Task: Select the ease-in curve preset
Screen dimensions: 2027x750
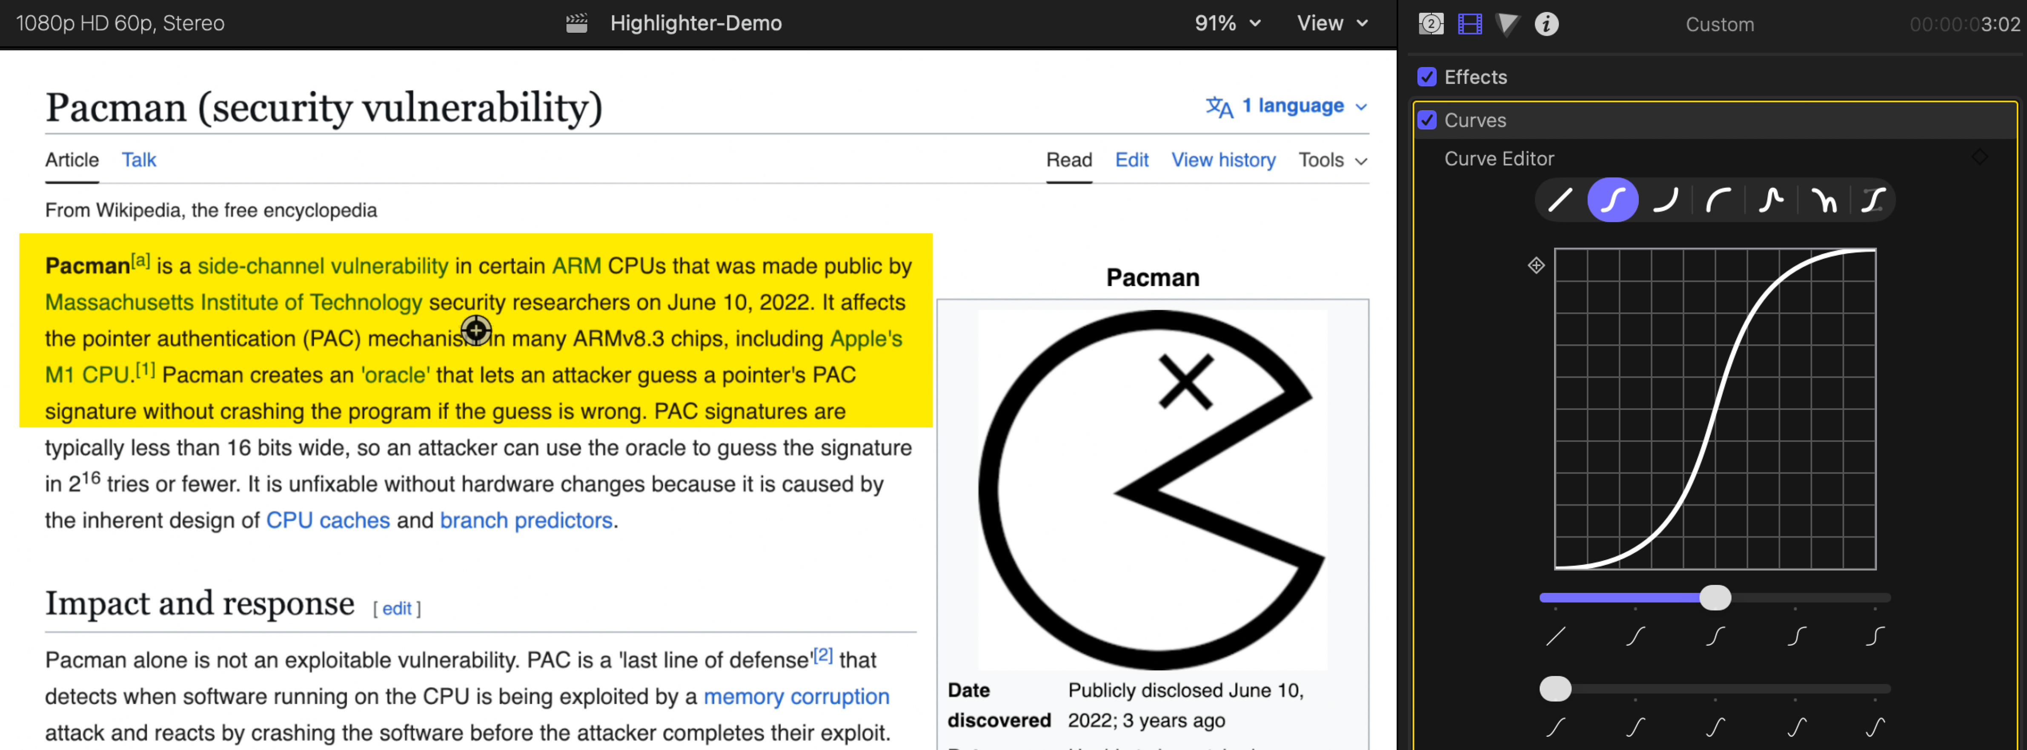Action: [x=1665, y=200]
